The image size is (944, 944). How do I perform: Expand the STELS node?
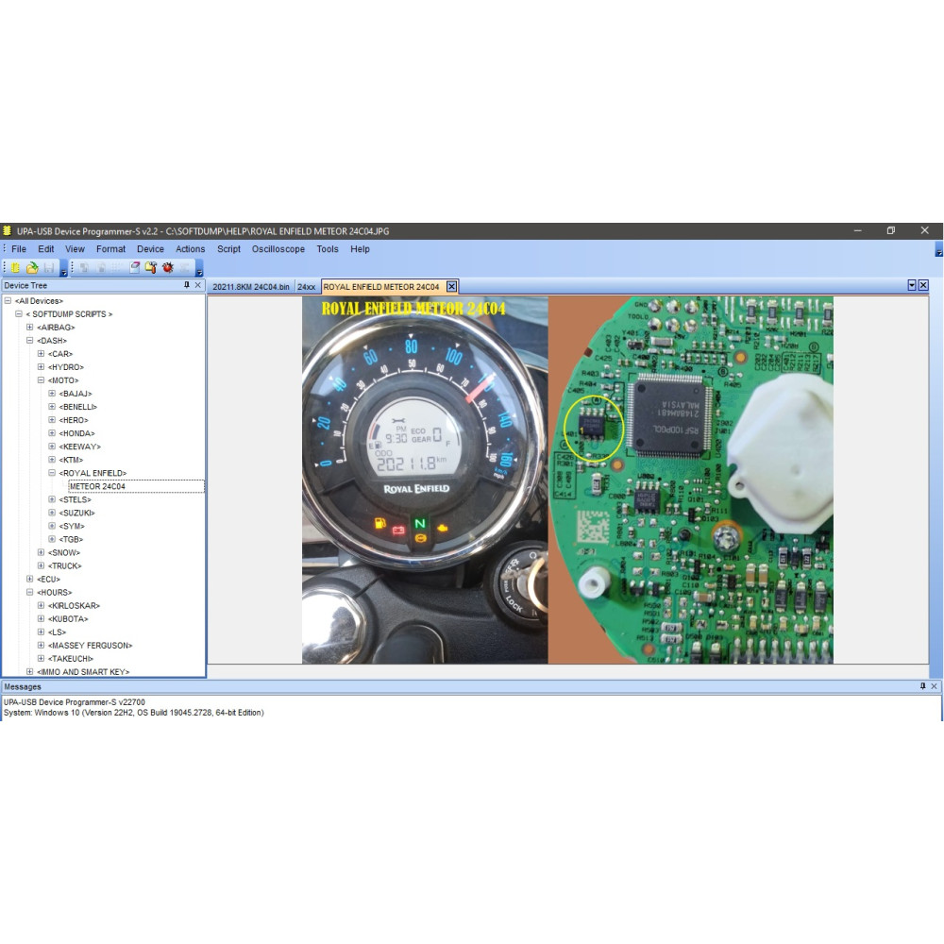click(52, 499)
